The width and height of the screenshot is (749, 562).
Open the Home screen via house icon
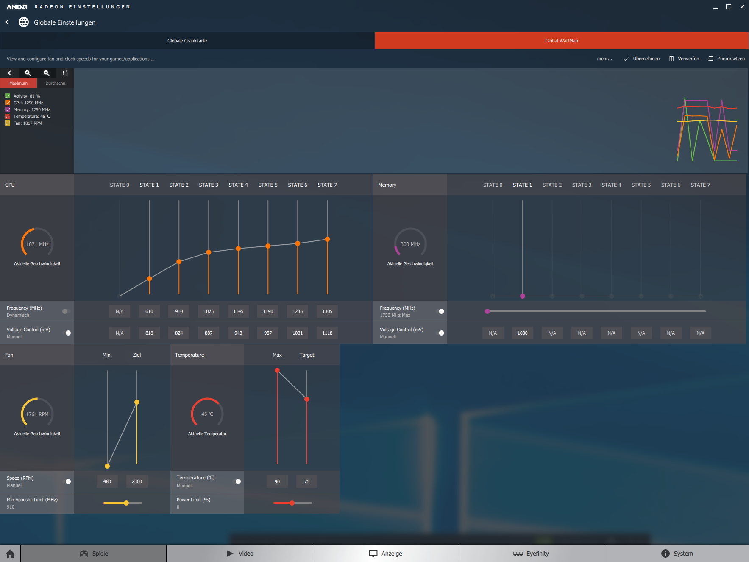pyautogui.click(x=10, y=554)
